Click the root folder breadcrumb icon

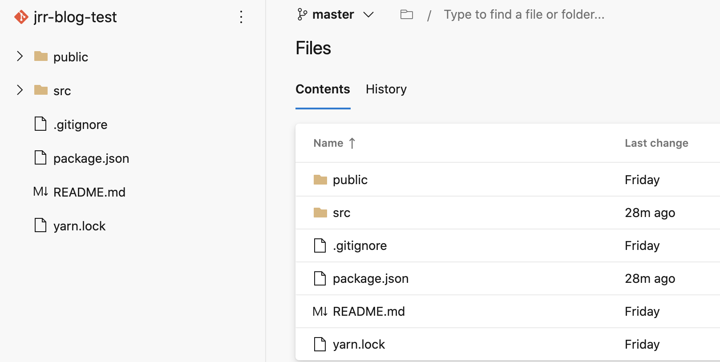pyautogui.click(x=406, y=15)
